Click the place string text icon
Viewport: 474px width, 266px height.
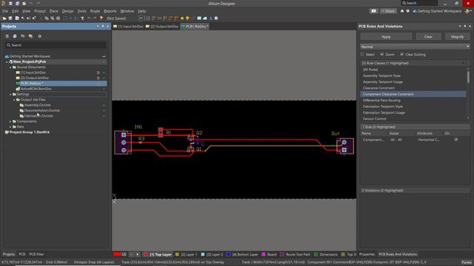tap(210, 18)
